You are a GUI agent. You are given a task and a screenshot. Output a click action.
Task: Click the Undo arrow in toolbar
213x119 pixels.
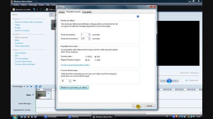34,10
